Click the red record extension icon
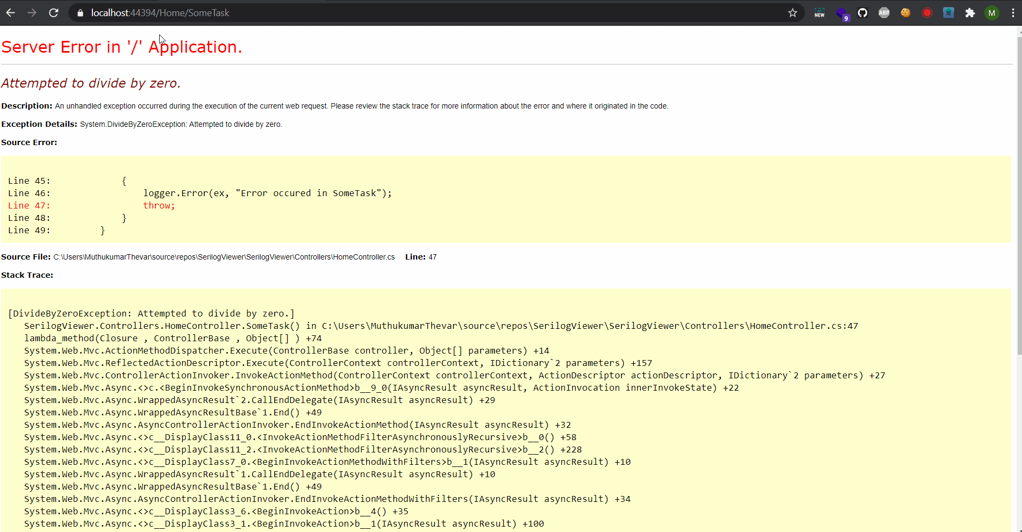The image size is (1022, 532). 927,13
